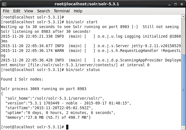Click the window title root@localhost:/solr/solr-5.3.1
This screenshot has height=130, width=186.
click(87, 4)
